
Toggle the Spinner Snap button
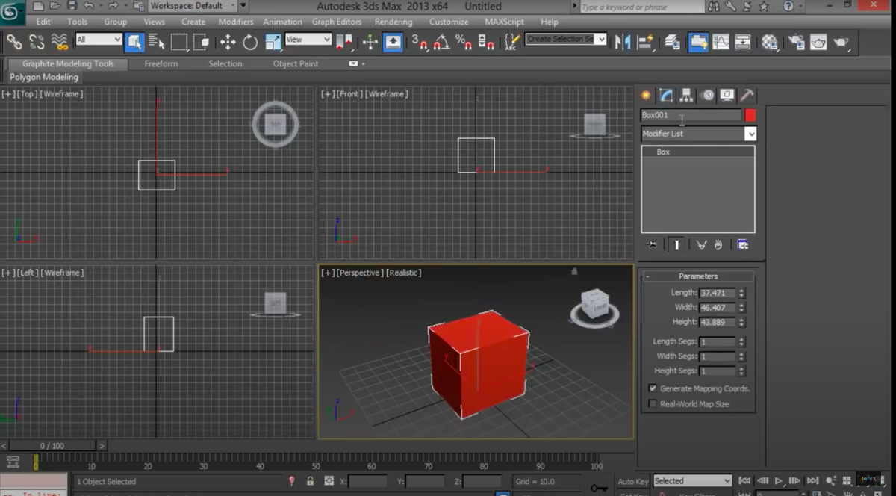485,42
